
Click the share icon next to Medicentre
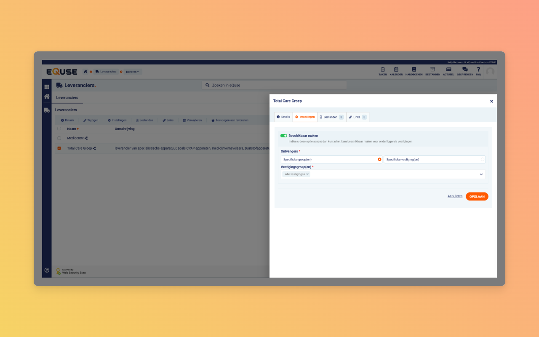pos(86,138)
